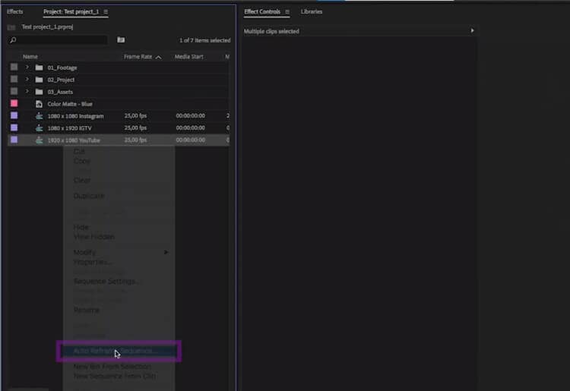Select the 1080 x 1920 IGTV sequence
570x391 pixels.
pyautogui.click(x=69, y=128)
